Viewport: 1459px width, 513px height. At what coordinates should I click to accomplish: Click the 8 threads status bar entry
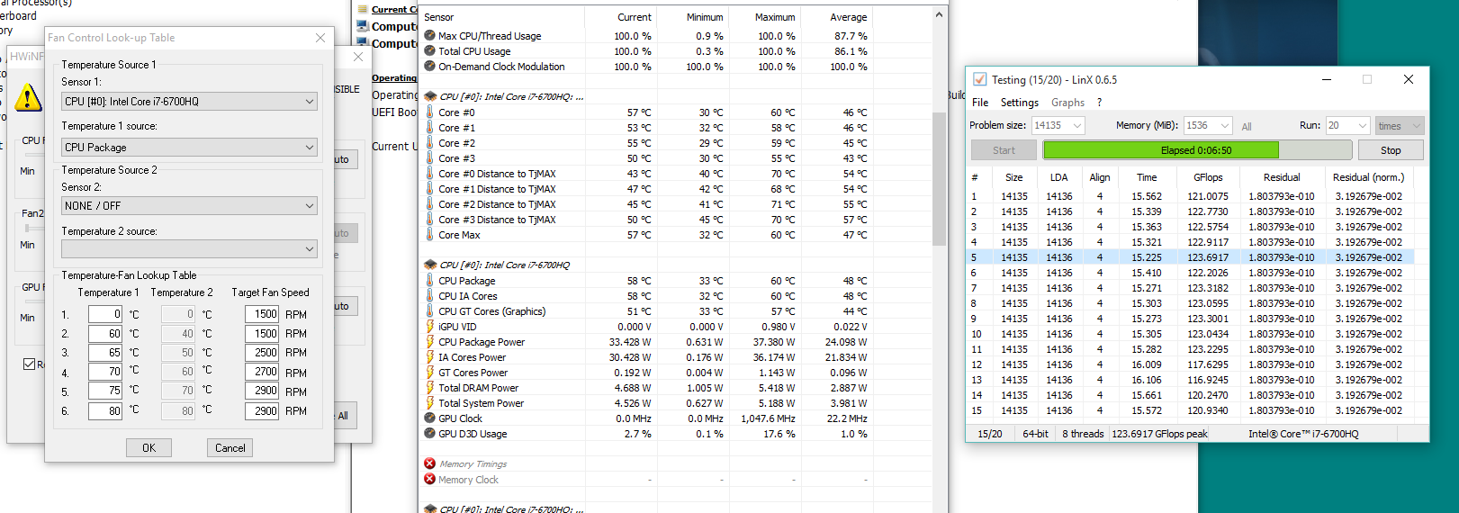click(x=1083, y=434)
